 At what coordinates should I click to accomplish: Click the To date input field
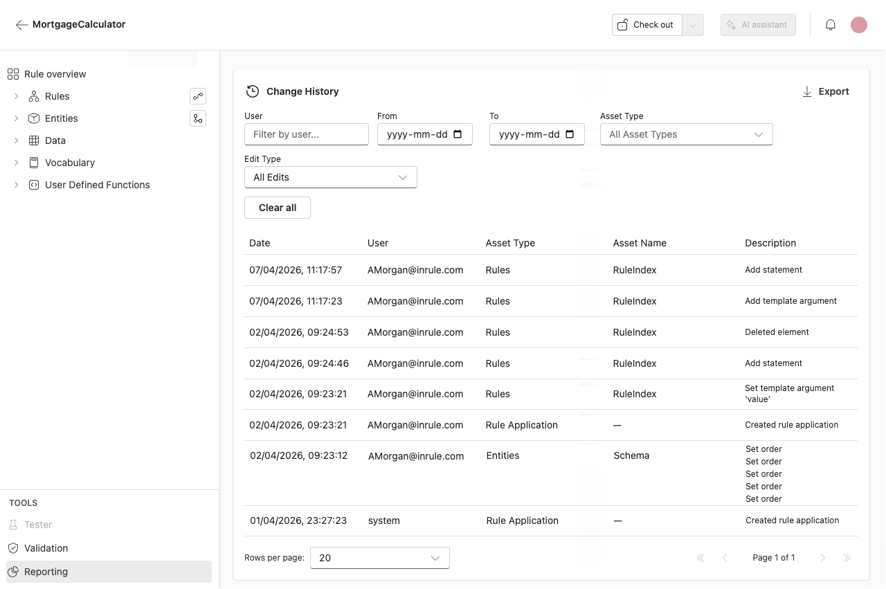[537, 134]
